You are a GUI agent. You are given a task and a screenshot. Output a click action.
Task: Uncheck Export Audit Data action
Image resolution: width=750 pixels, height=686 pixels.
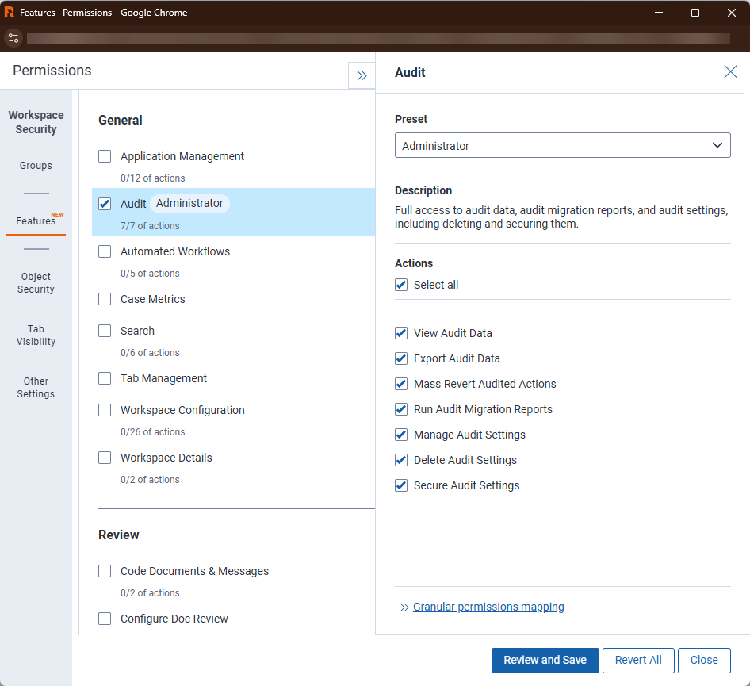401,358
